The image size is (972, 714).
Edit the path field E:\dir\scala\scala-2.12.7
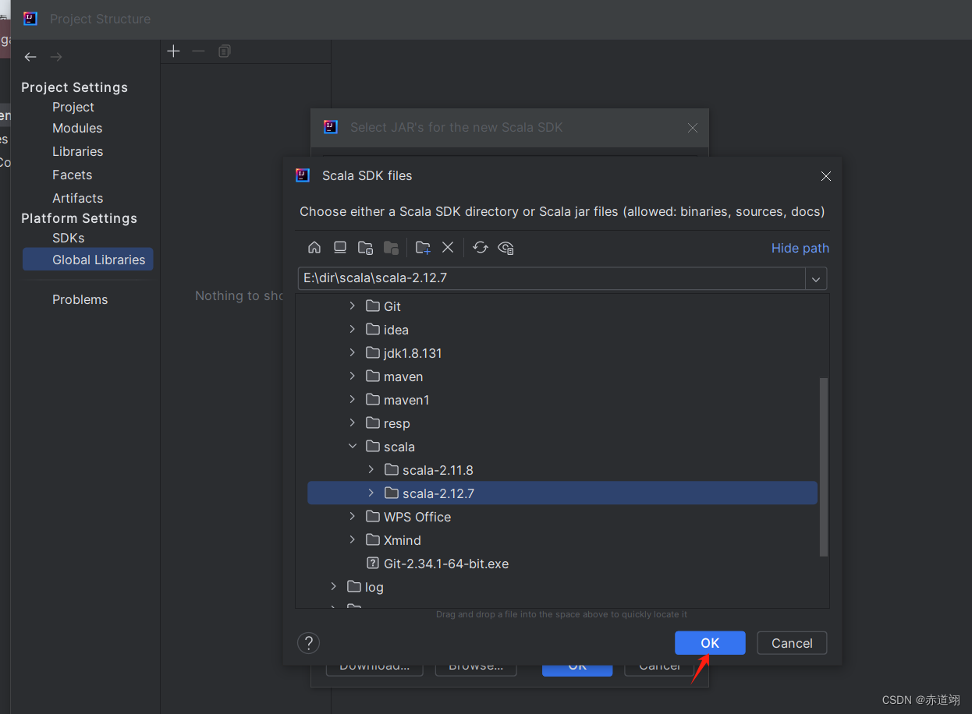coord(552,278)
